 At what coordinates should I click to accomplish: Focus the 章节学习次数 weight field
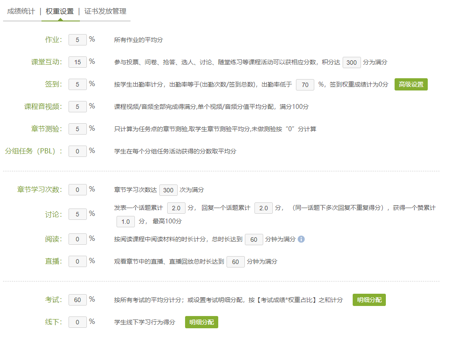coord(78,190)
